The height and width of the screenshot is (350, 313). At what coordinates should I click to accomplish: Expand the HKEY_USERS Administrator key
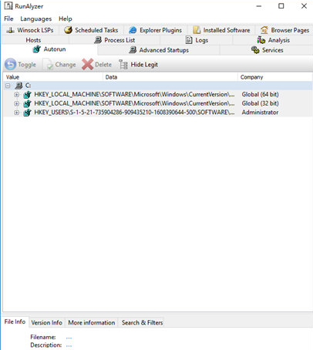coord(17,113)
